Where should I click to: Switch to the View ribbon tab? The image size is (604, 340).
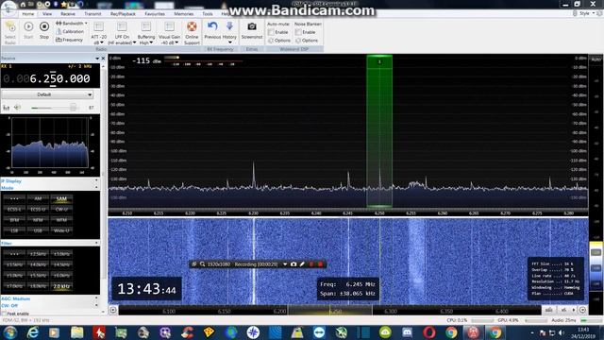point(47,14)
